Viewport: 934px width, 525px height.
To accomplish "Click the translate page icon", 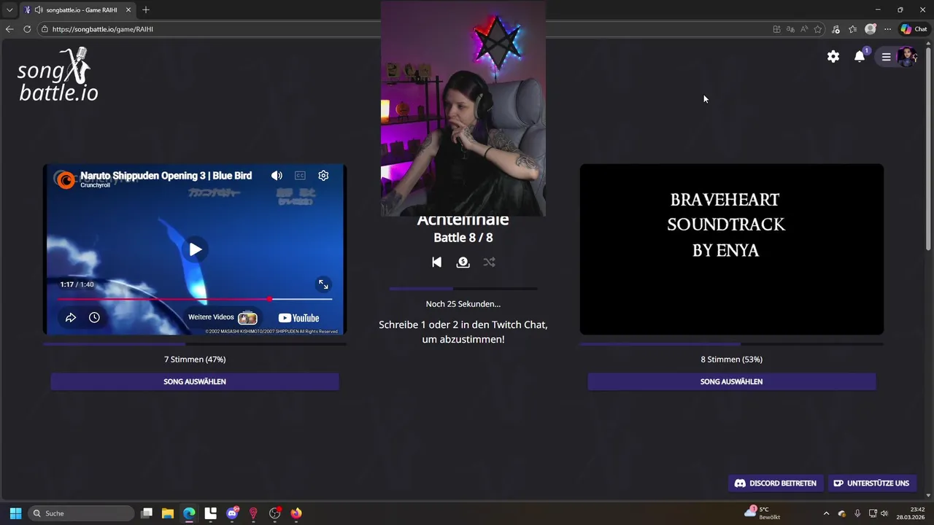I will pos(790,29).
